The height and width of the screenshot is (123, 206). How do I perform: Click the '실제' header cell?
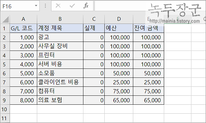click(x=94, y=28)
